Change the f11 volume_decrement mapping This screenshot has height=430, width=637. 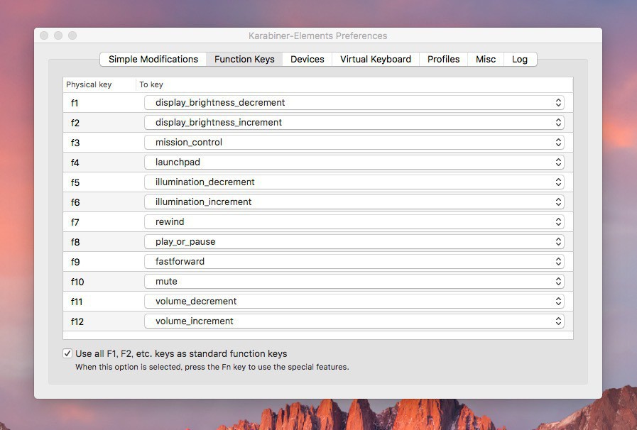[354, 302]
